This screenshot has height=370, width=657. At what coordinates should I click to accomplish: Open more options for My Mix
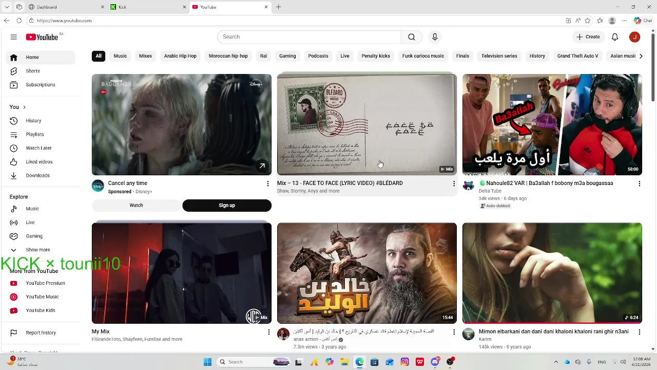(x=268, y=332)
